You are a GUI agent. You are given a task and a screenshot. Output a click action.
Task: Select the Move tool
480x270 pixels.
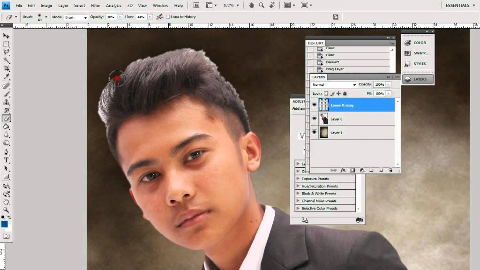click(x=6, y=36)
